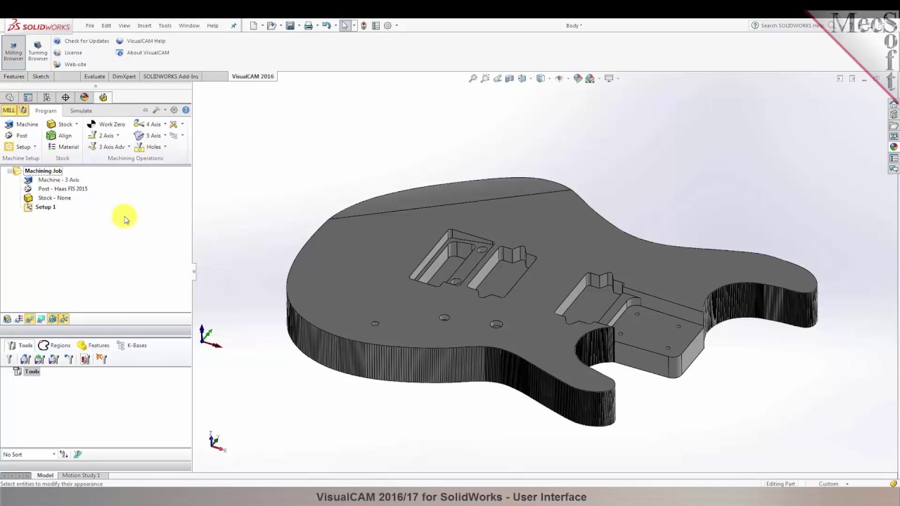This screenshot has height=506, width=900.
Task: Toggle the MILL mode button
Action: tap(8, 110)
